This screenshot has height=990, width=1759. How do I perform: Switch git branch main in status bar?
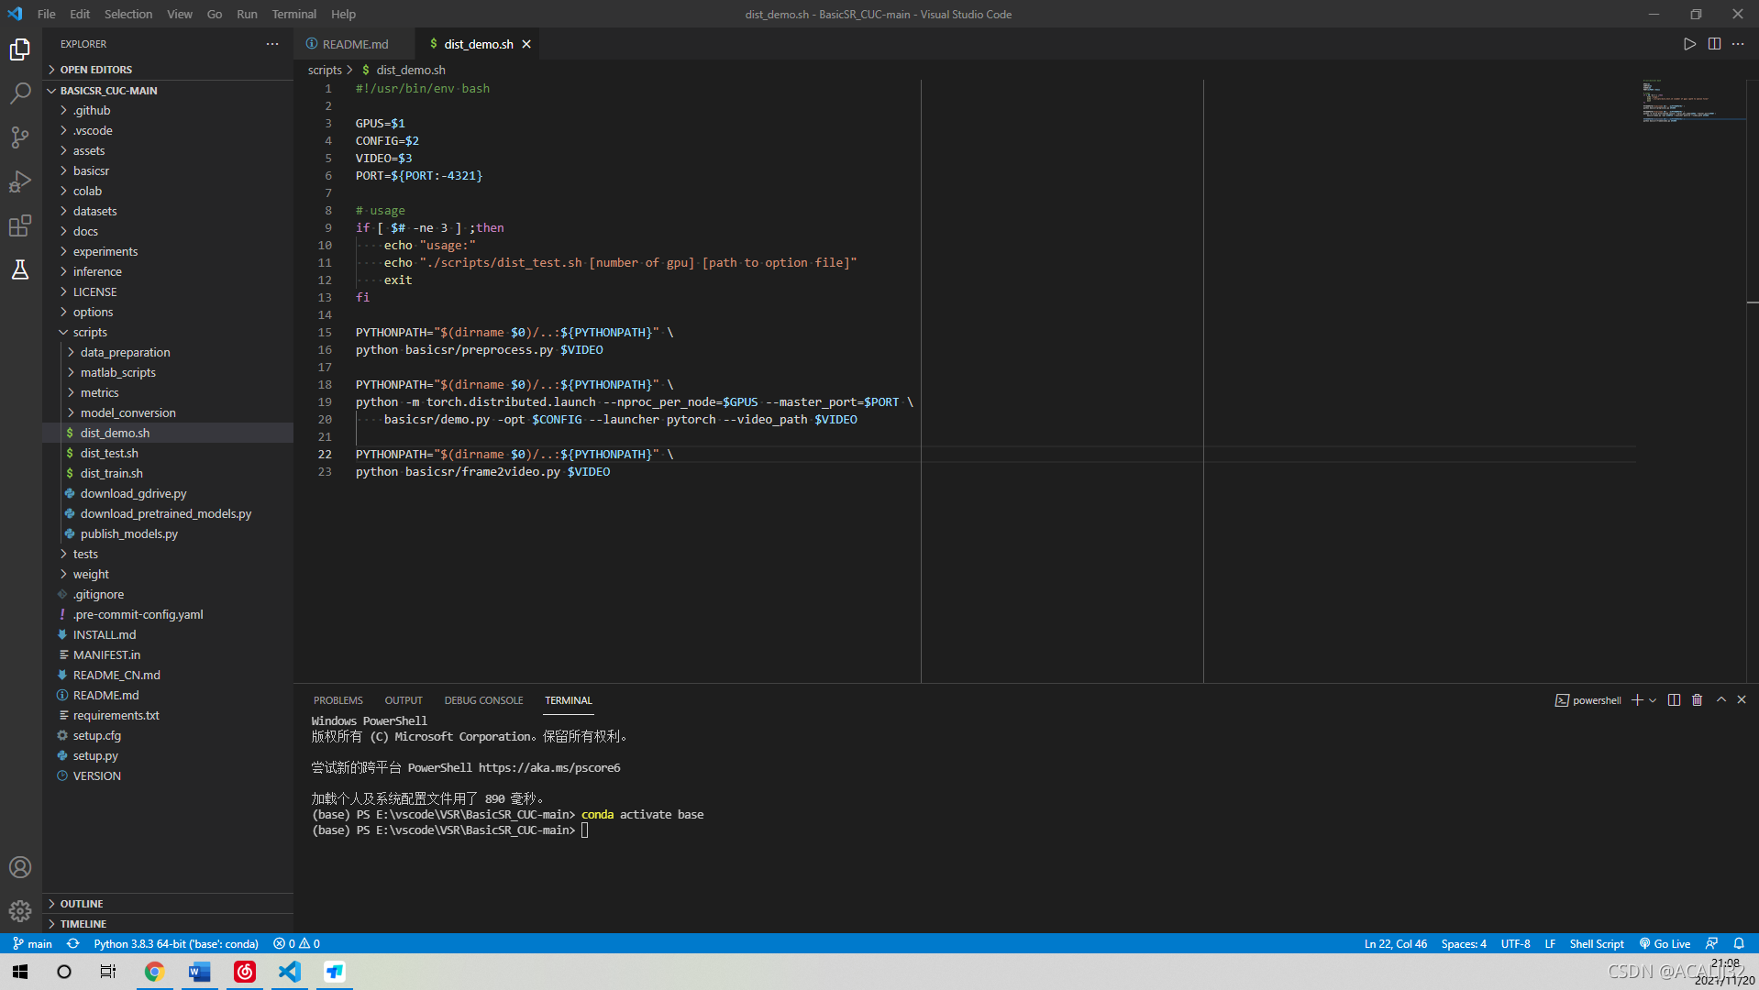point(32,943)
